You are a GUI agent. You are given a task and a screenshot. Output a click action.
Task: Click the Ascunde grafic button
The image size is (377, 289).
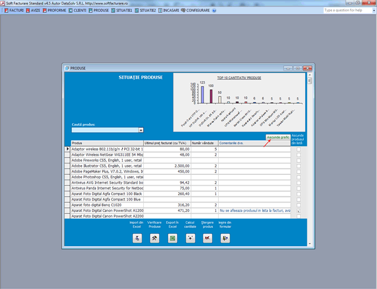pyautogui.click(x=278, y=137)
